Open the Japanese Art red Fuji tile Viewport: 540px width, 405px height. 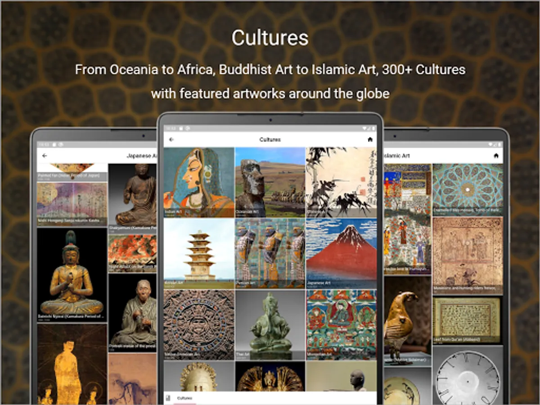[x=341, y=253]
